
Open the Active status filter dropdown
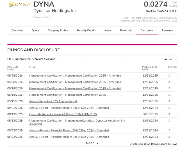pos(170,59)
